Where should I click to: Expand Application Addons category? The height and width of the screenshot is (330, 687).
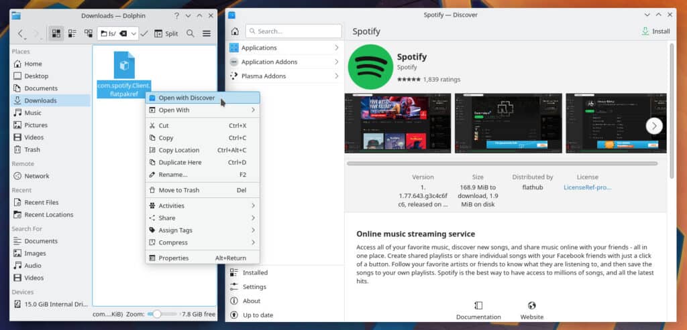pyautogui.click(x=284, y=62)
